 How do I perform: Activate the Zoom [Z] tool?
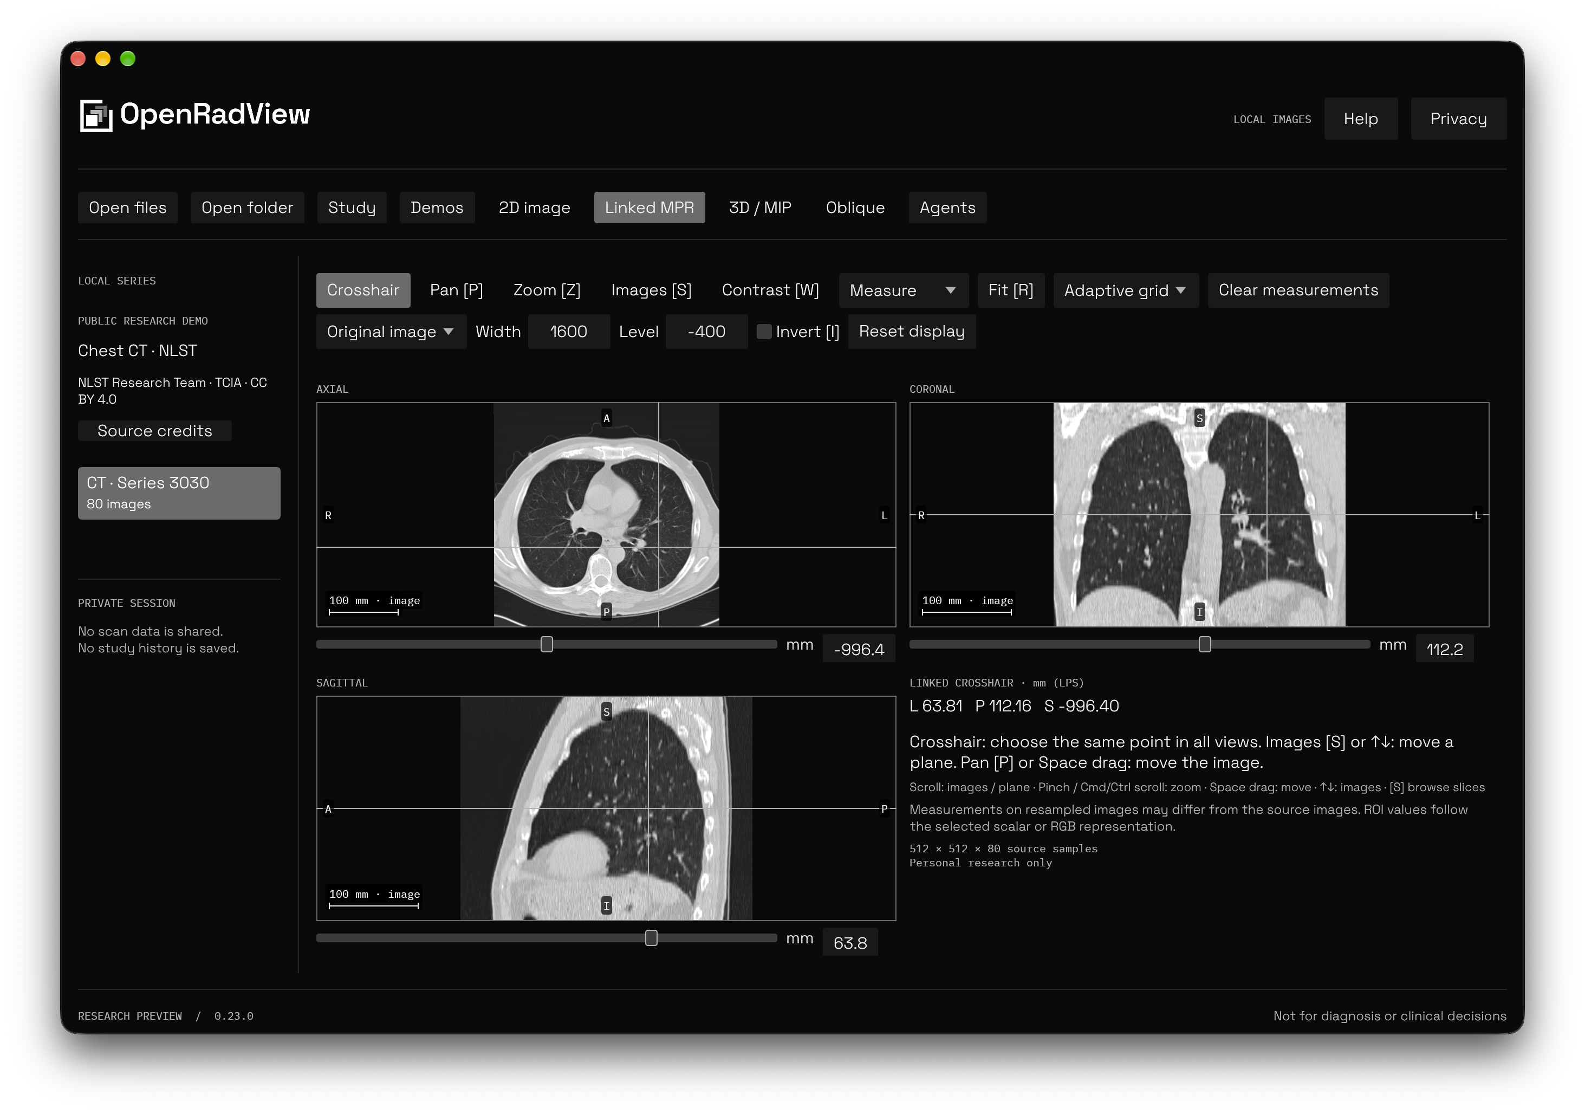[547, 290]
